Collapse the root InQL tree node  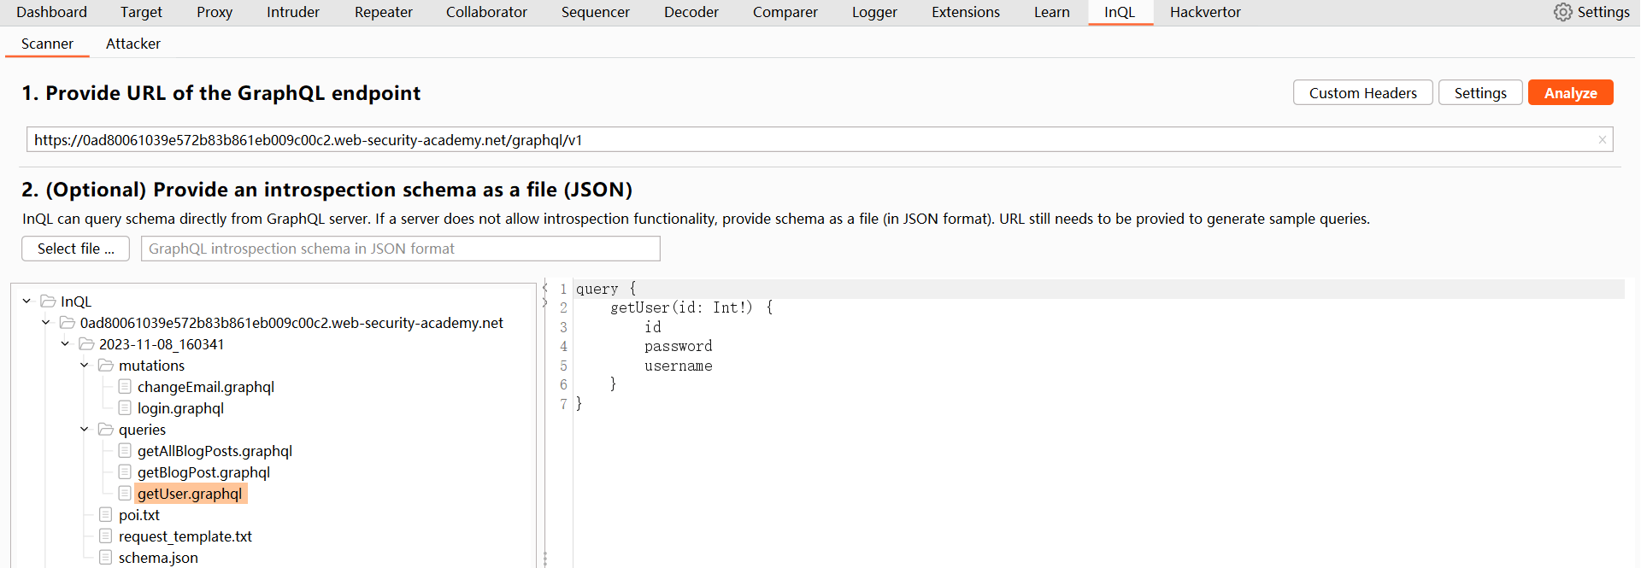(x=26, y=302)
